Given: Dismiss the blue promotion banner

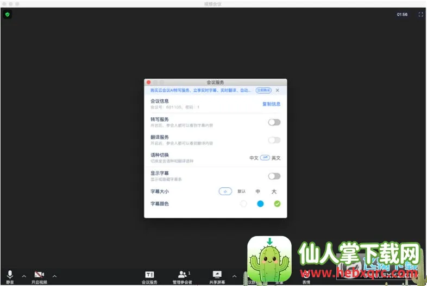Looking at the screenshot, I should click(x=278, y=90).
